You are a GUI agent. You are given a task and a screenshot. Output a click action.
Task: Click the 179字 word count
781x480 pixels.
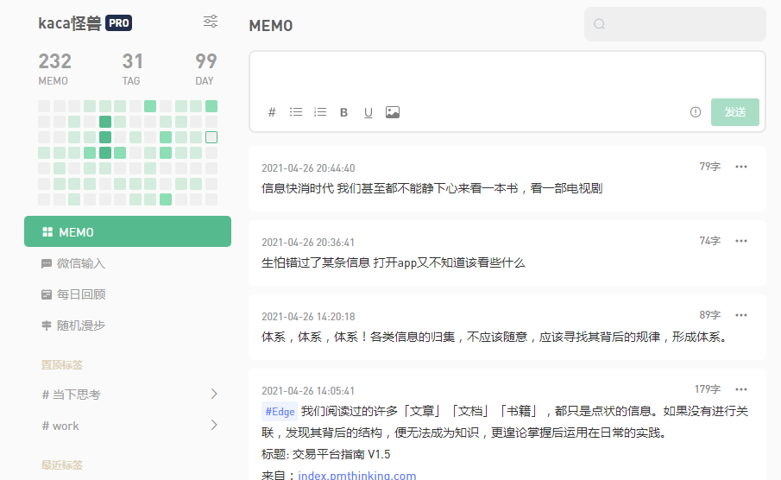[708, 388]
